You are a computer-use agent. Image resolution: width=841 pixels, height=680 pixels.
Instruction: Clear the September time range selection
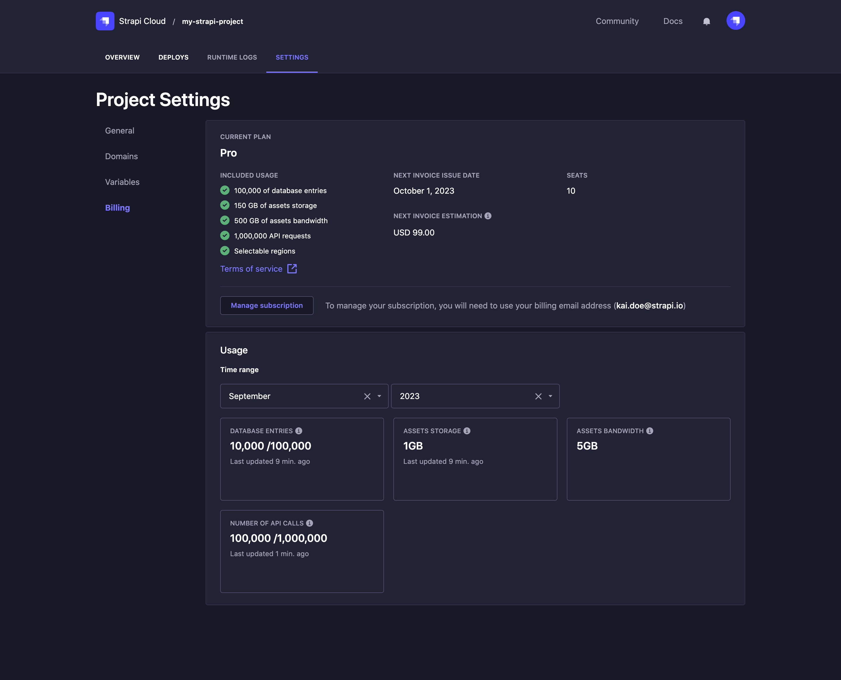(367, 396)
